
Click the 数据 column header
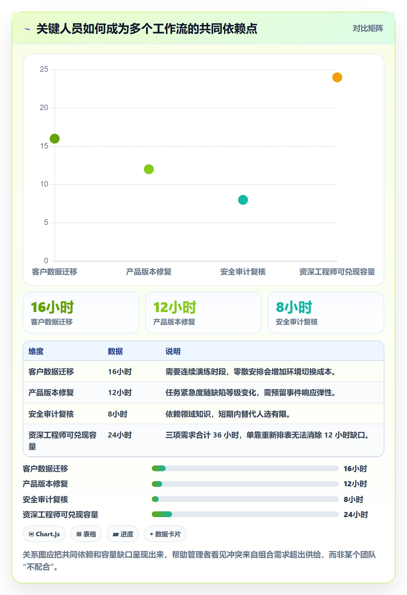(115, 351)
